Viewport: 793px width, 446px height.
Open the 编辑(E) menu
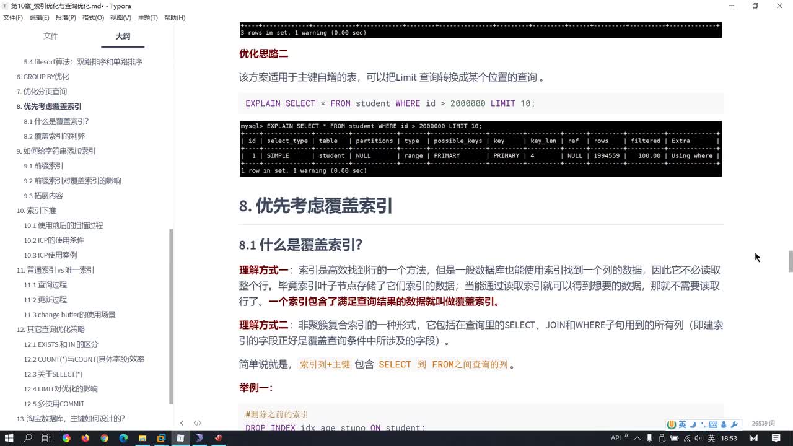pyautogui.click(x=39, y=17)
